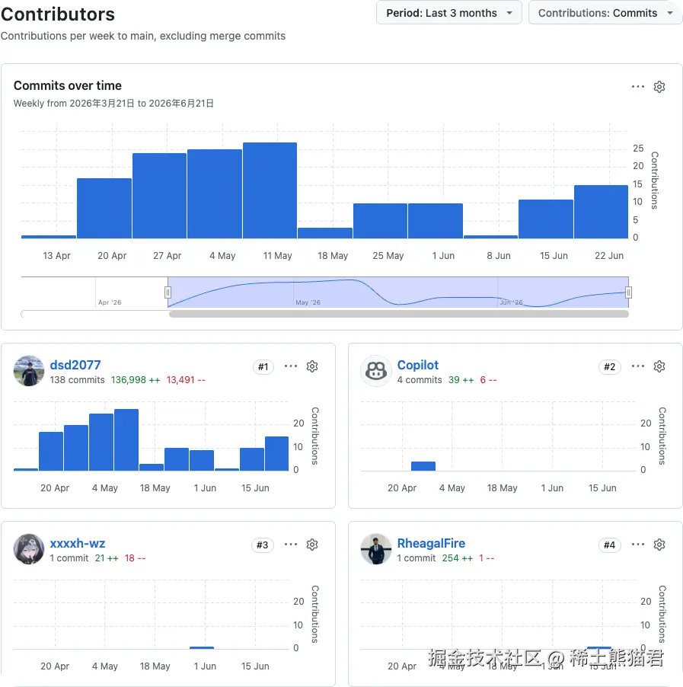The image size is (683, 687).
Task: Click '21 ++' additions on xxxxh-wz card
Action: click(x=107, y=558)
